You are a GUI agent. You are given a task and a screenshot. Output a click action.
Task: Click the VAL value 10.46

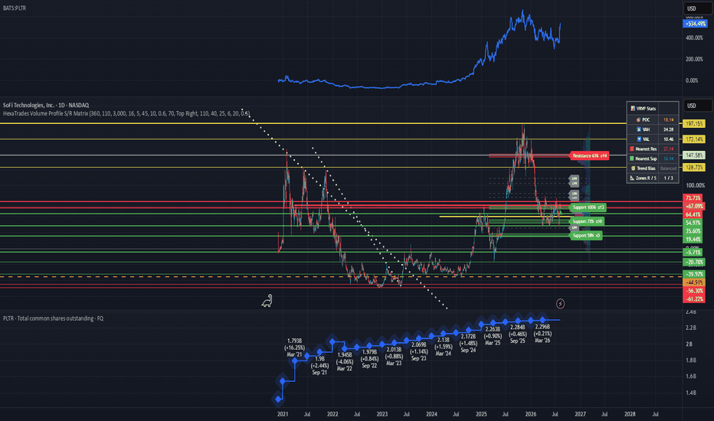point(668,139)
